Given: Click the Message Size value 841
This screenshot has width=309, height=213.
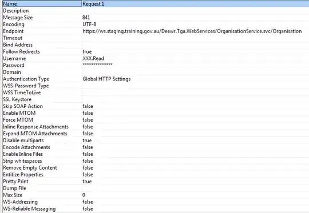Looking at the screenshot, I should pyautogui.click(x=86, y=18).
